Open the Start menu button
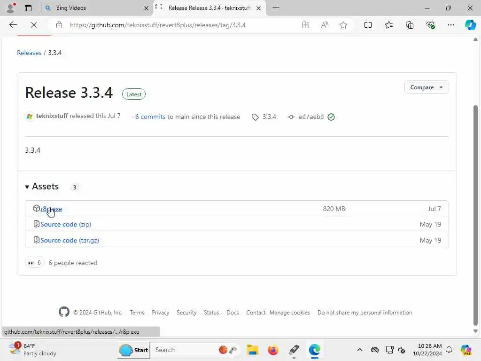Viewport: 481px width, 361px height. [133, 350]
